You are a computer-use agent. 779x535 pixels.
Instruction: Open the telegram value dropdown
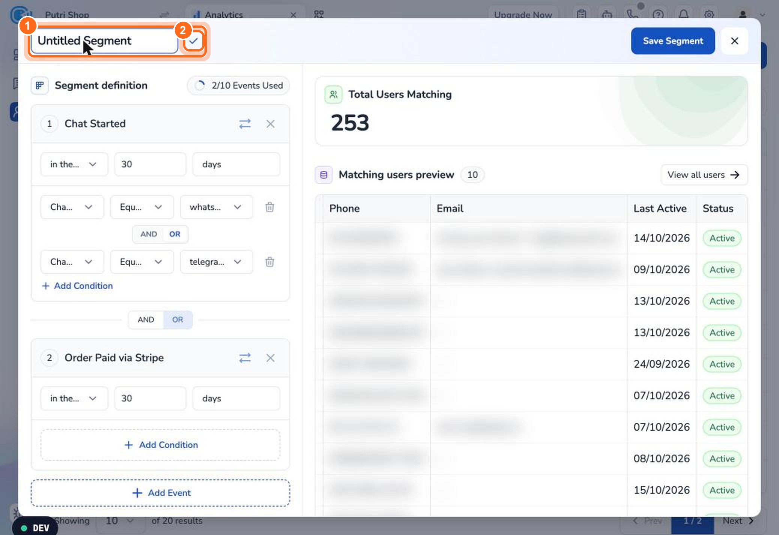coord(217,262)
